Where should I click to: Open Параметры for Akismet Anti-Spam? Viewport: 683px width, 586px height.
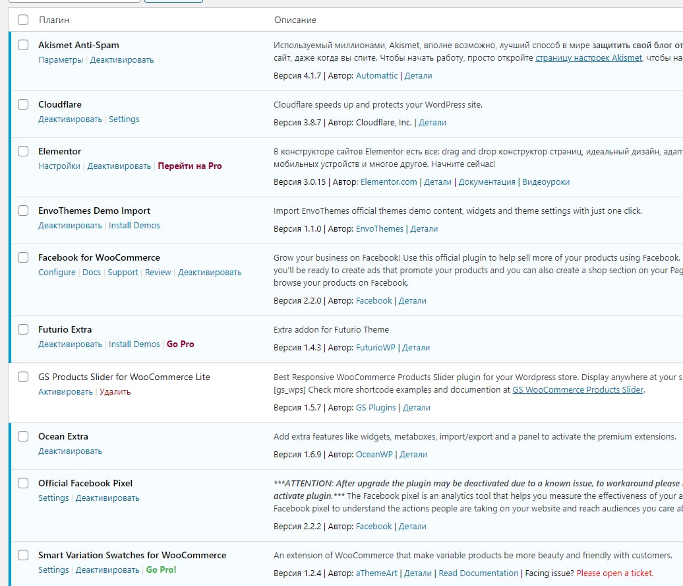(61, 60)
